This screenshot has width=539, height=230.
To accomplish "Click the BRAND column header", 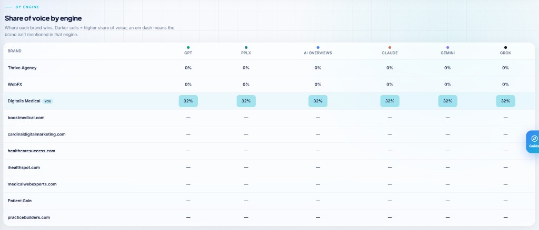I will [14, 51].
